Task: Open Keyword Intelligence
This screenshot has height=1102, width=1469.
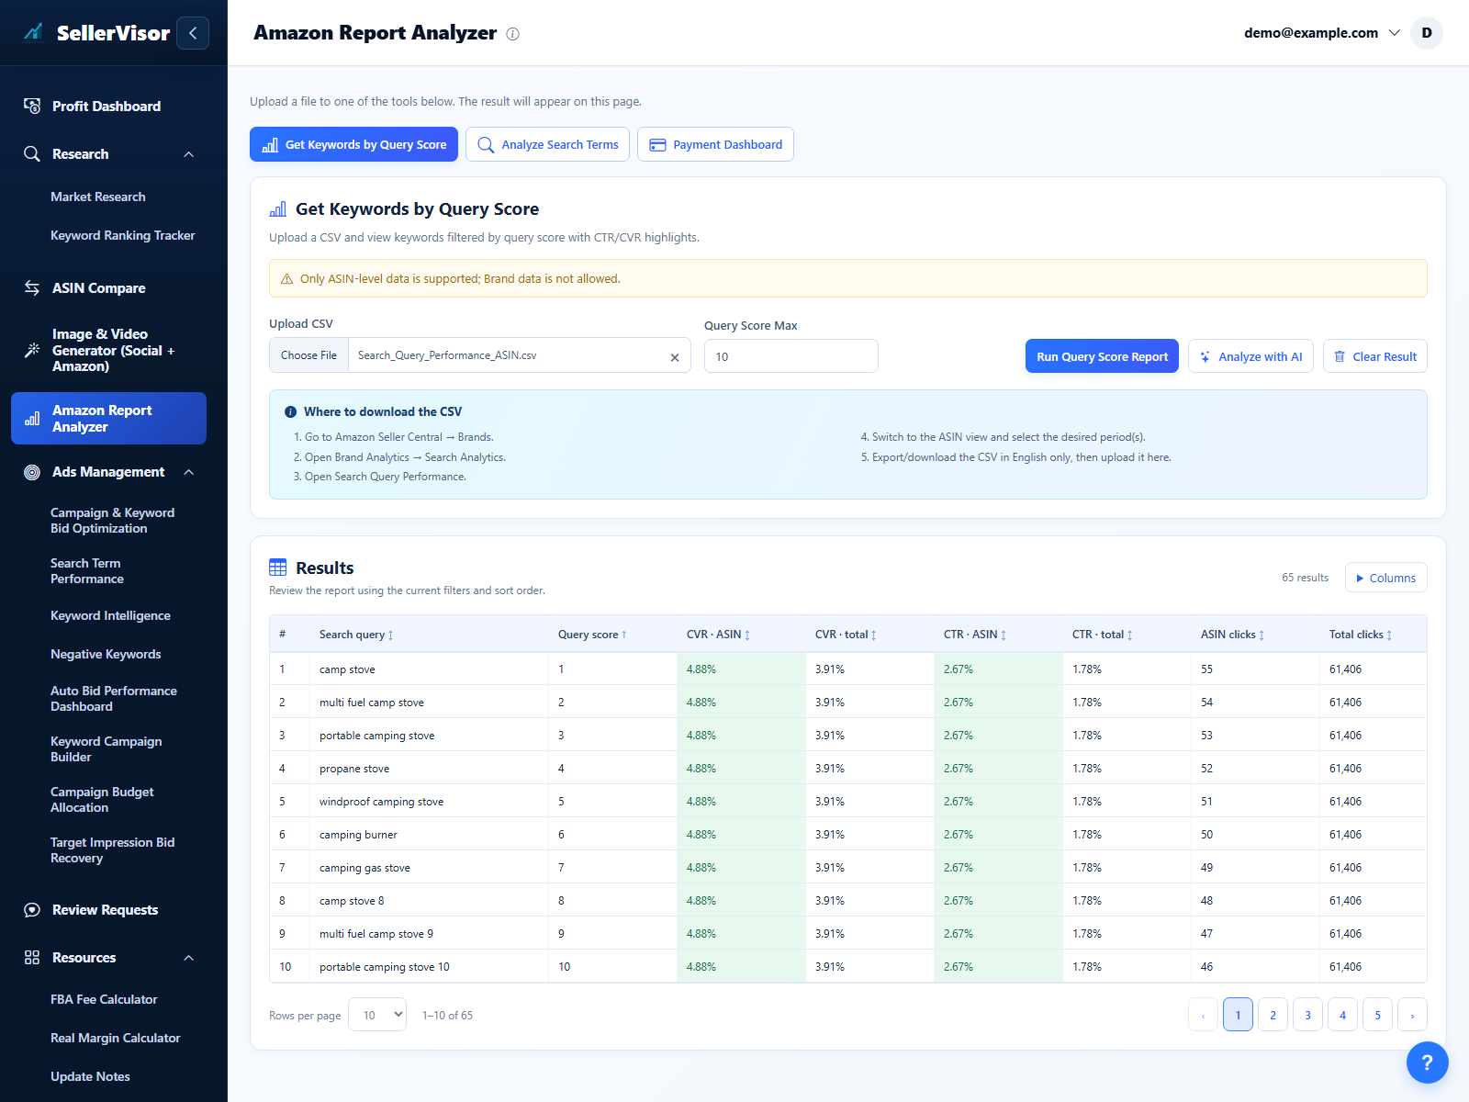Action: (x=110, y=615)
